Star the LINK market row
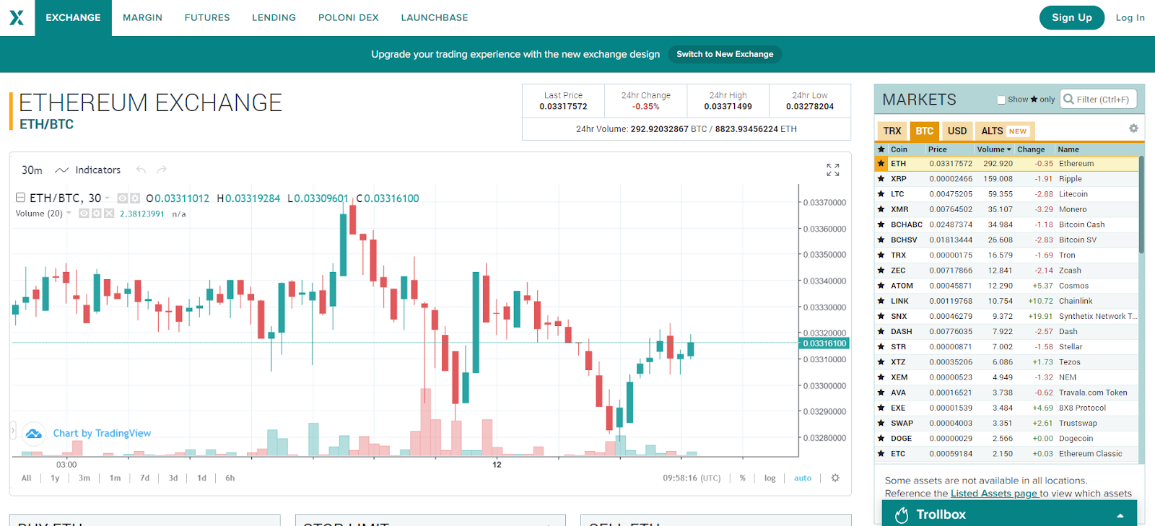 click(881, 301)
